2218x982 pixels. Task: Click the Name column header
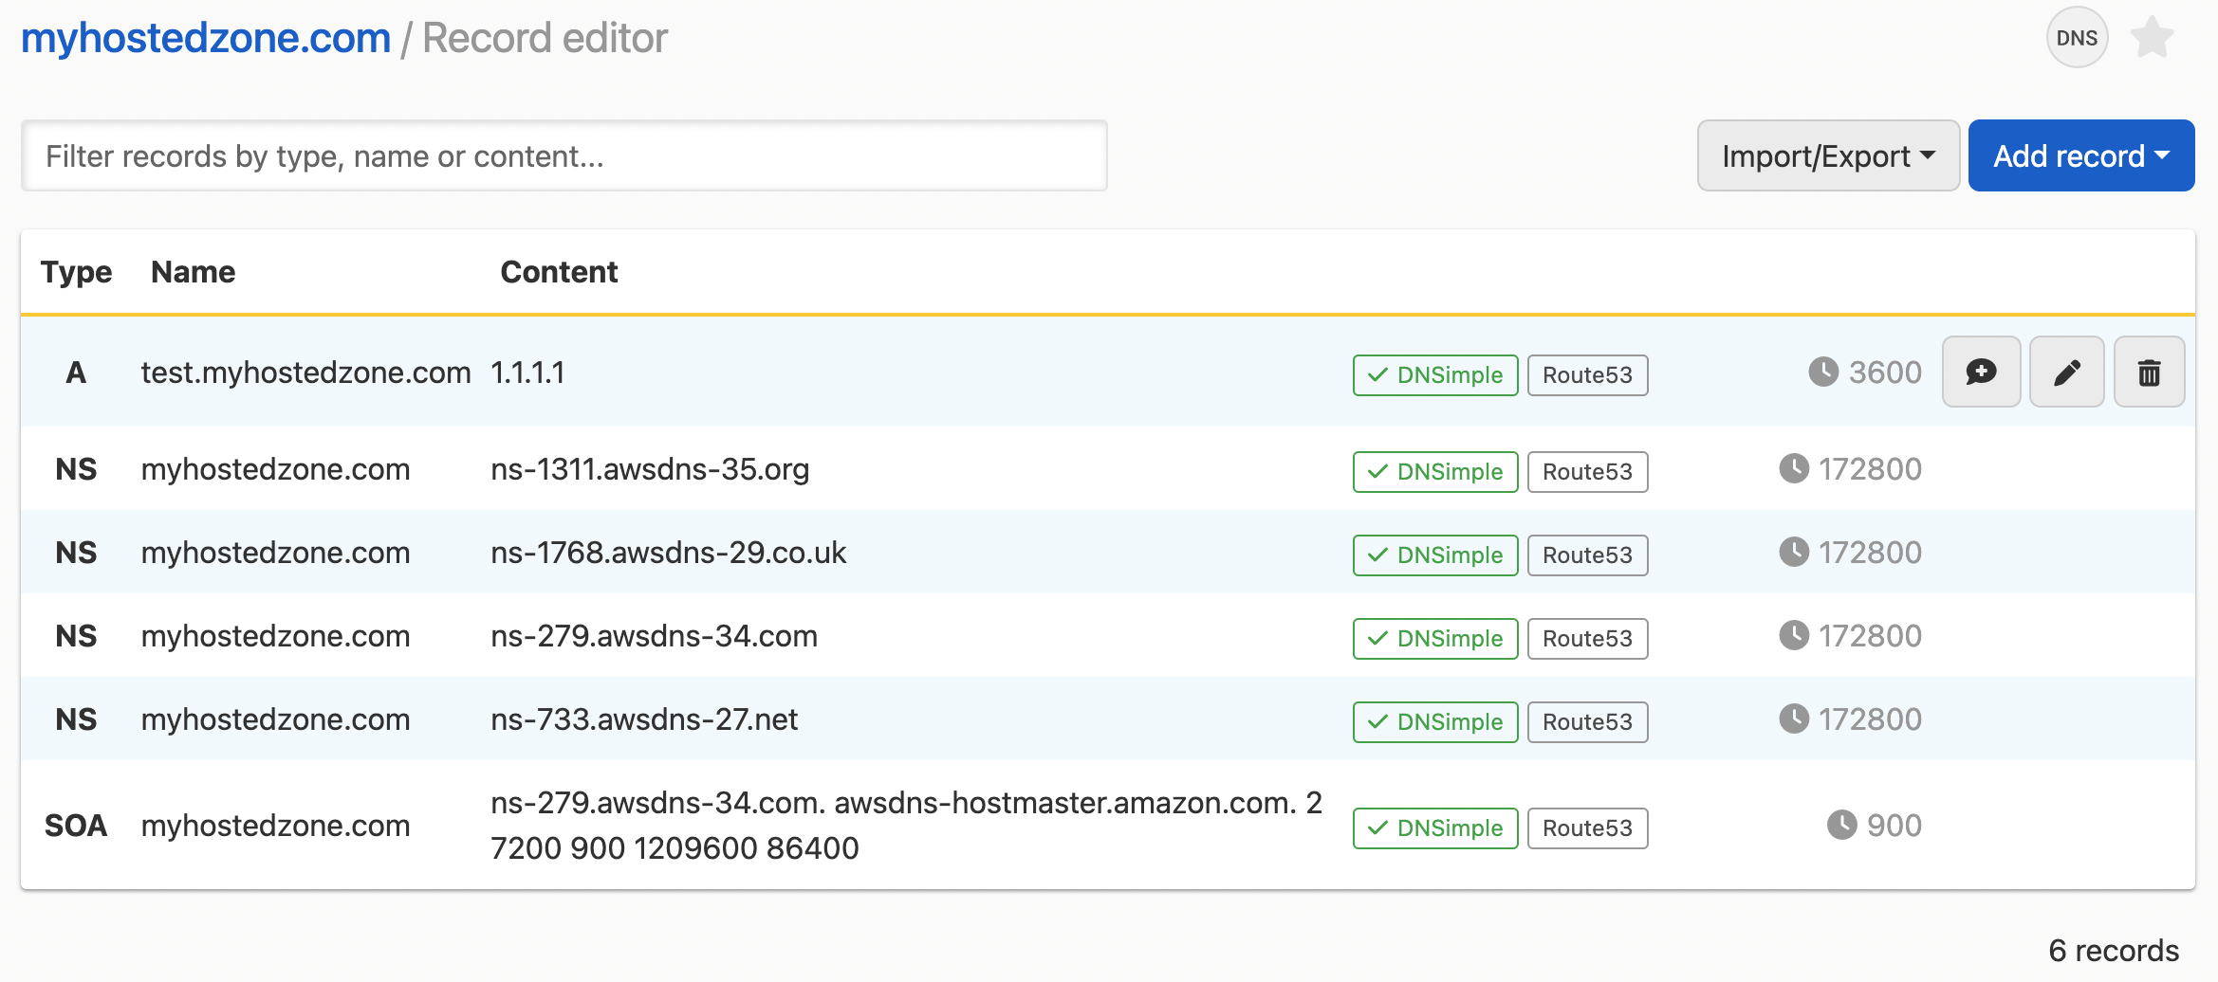[193, 272]
